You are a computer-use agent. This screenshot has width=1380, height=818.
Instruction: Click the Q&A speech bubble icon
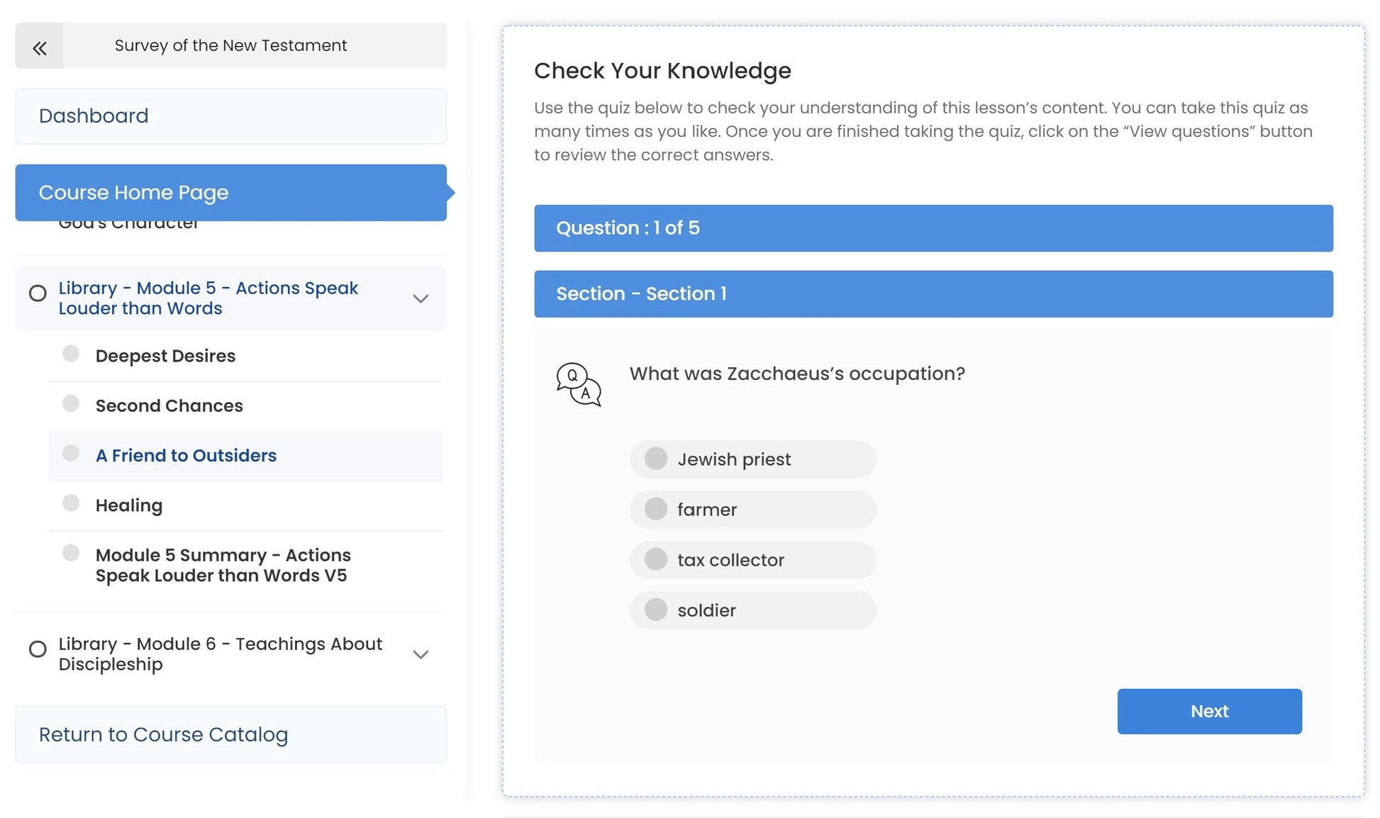click(x=578, y=384)
